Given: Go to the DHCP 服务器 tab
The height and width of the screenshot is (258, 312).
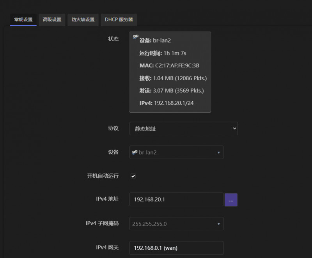Looking at the screenshot, I should pyautogui.click(x=119, y=19).
